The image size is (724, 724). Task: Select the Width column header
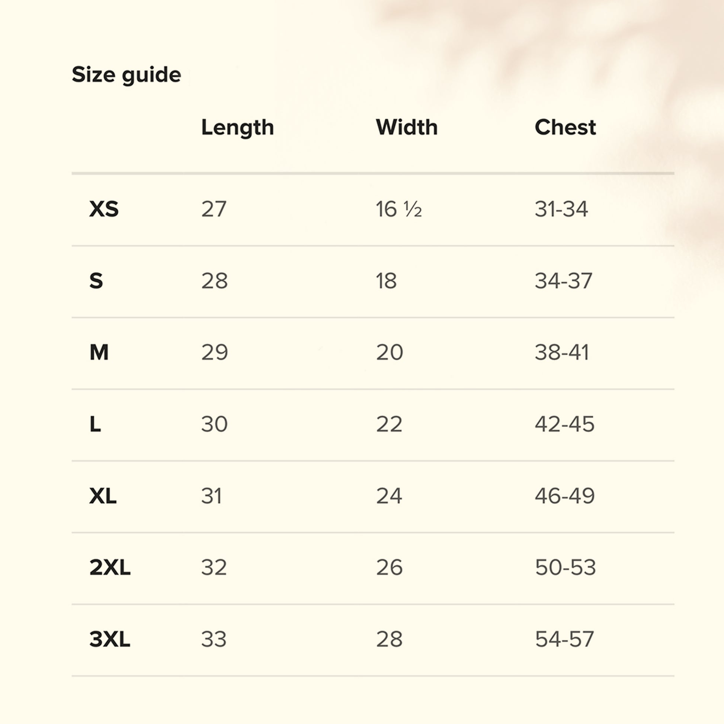pos(407,127)
